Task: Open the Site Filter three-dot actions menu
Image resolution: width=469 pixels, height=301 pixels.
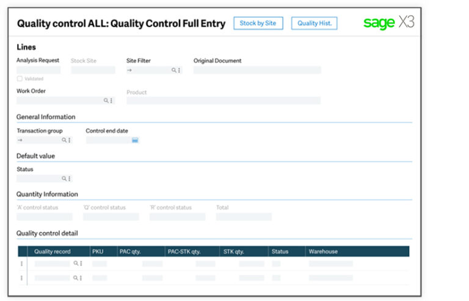Action: tap(180, 71)
